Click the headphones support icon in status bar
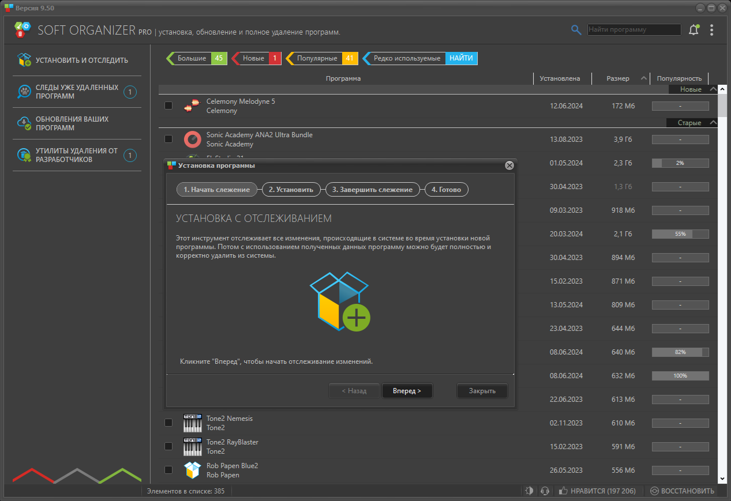This screenshot has width=731, height=501. tap(544, 491)
